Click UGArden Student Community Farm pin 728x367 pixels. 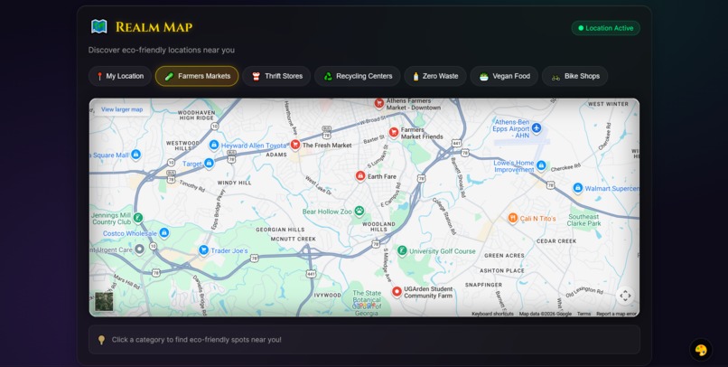pos(397,292)
